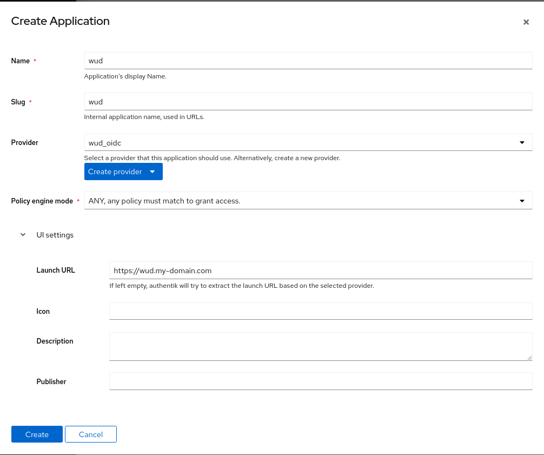Collapse the UI settings section chevron
The image size is (544, 455).
click(23, 235)
